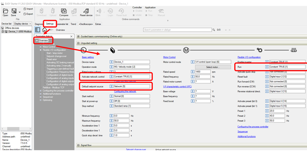Open the Extras tab
Viewport: 307px width, 151px height.
pyautogui.click(x=98, y=24)
